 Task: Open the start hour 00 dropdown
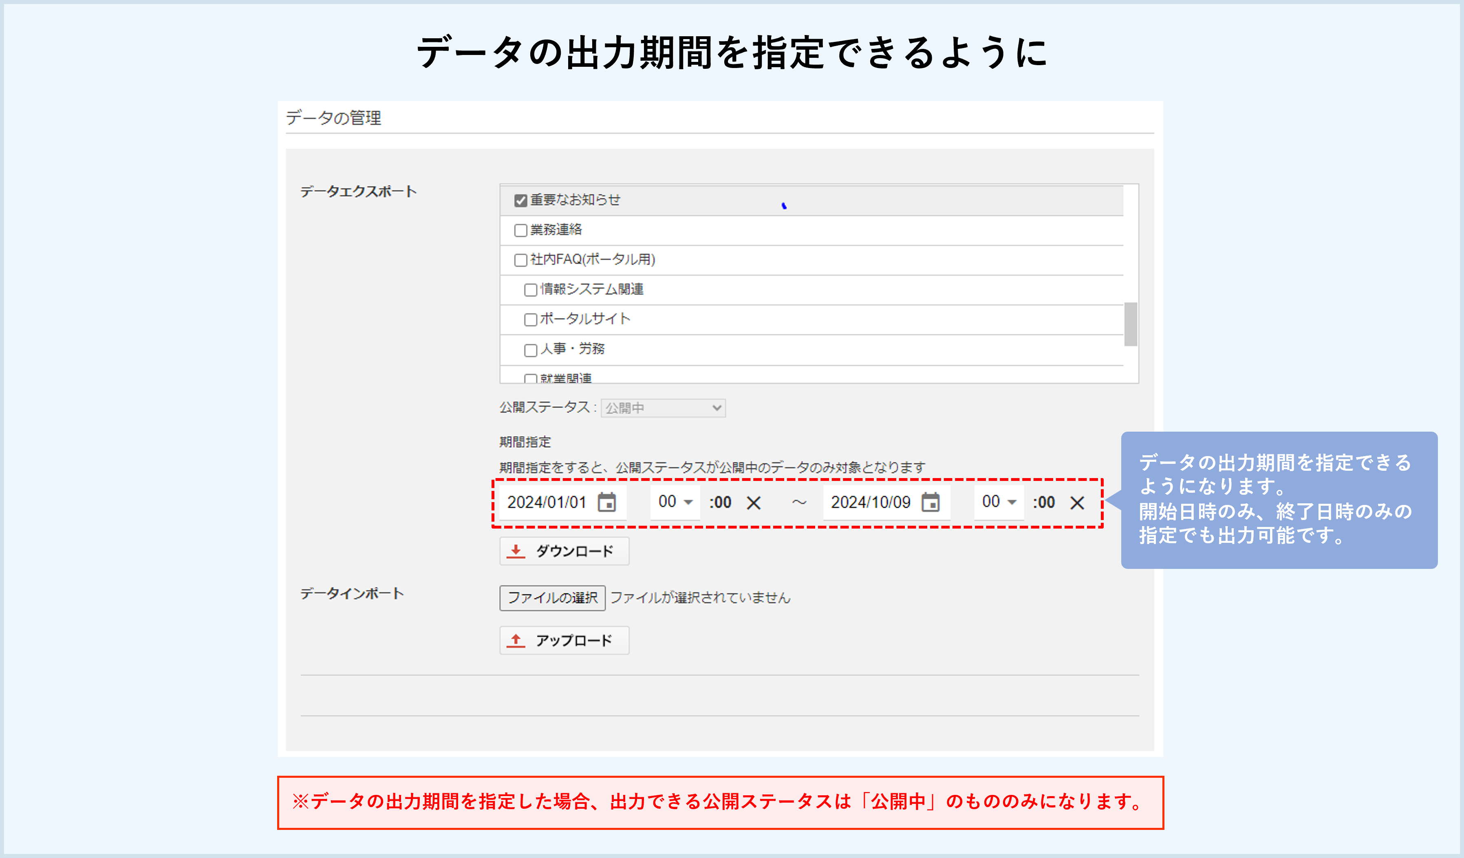click(x=675, y=502)
